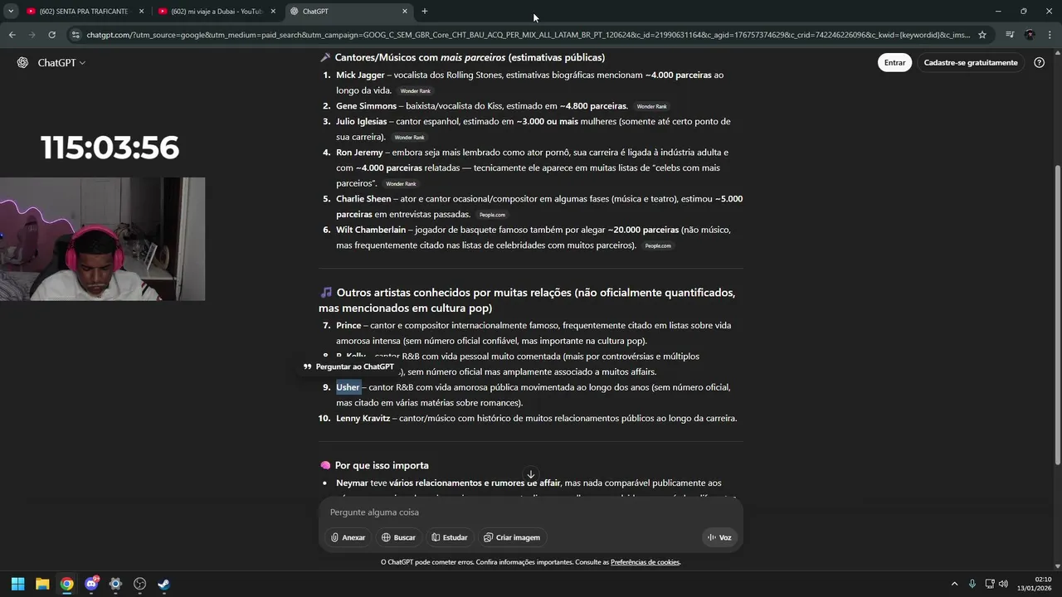Click the heading Por que isso importa
This screenshot has width=1062, height=597.
pos(382,466)
